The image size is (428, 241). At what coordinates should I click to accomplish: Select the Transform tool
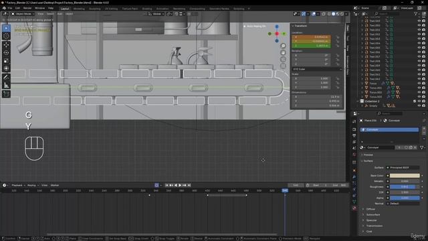tap(6, 68)
